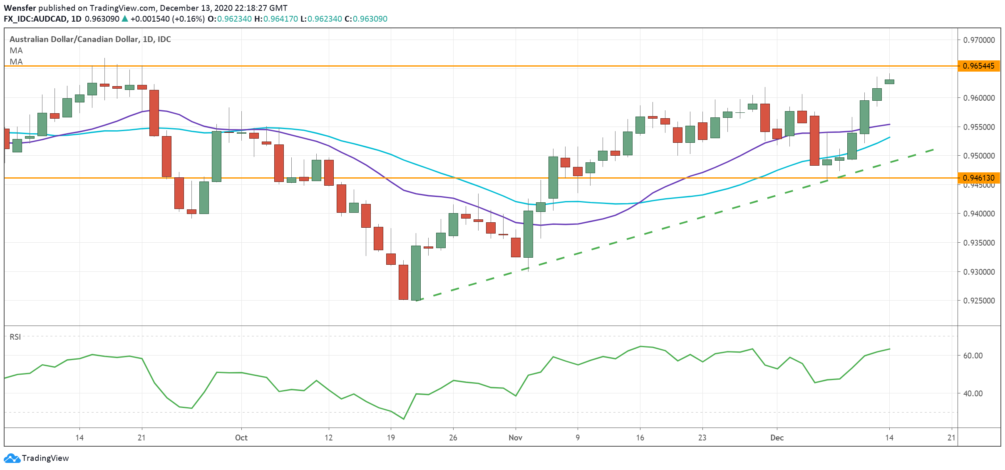The height and width of the screenshot is (470, 1005).
Task: Click the FX_IDC:AUDCAD symbol text
Action: click(36, 19)
